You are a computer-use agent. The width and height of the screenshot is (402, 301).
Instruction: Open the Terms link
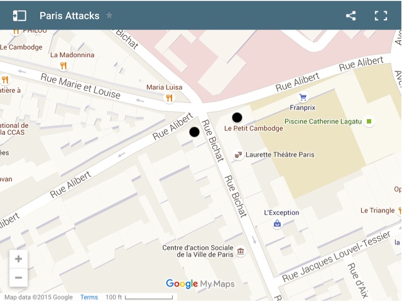(89, 297)
